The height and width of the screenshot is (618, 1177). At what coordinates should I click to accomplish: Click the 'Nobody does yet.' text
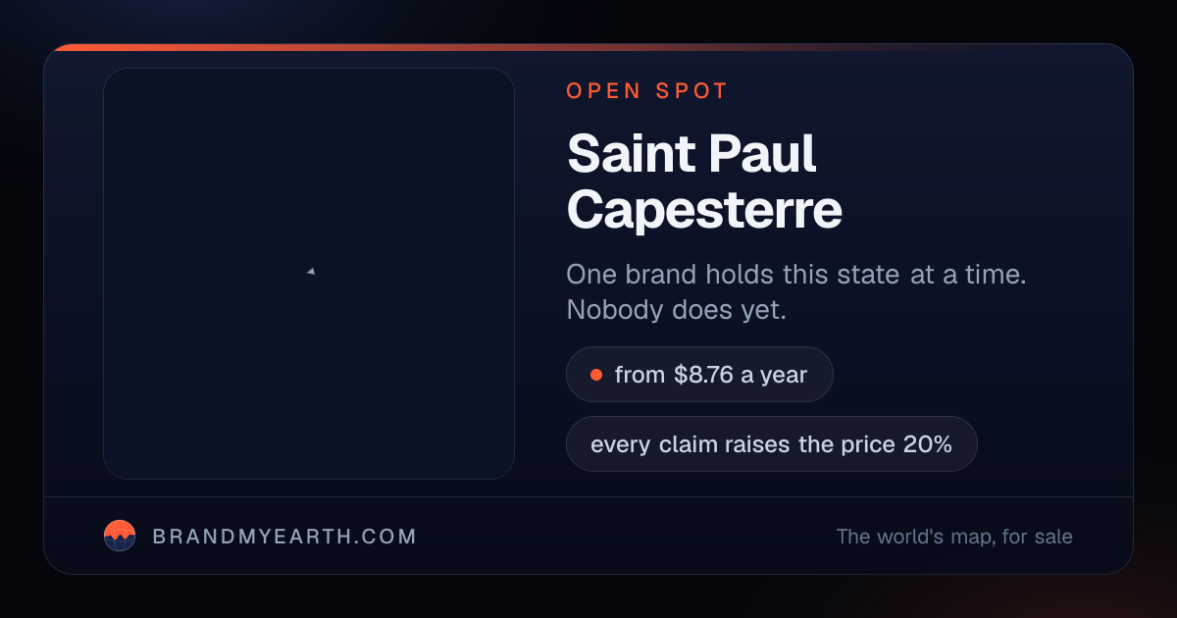(x=677, y=310)
